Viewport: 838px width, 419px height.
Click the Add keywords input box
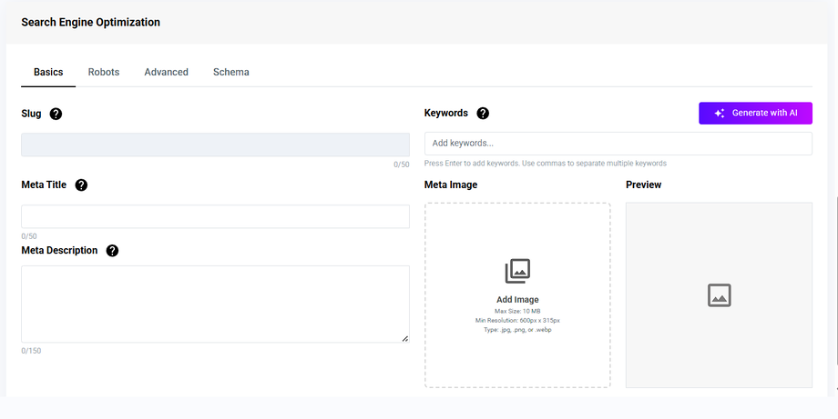tap(618, 144)
